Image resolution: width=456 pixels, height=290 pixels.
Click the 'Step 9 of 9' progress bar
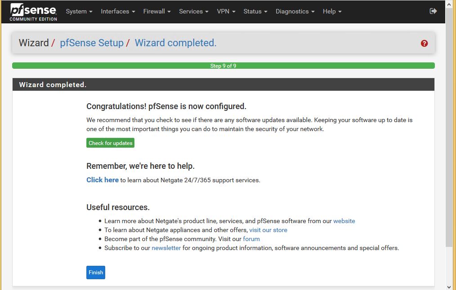224,66
